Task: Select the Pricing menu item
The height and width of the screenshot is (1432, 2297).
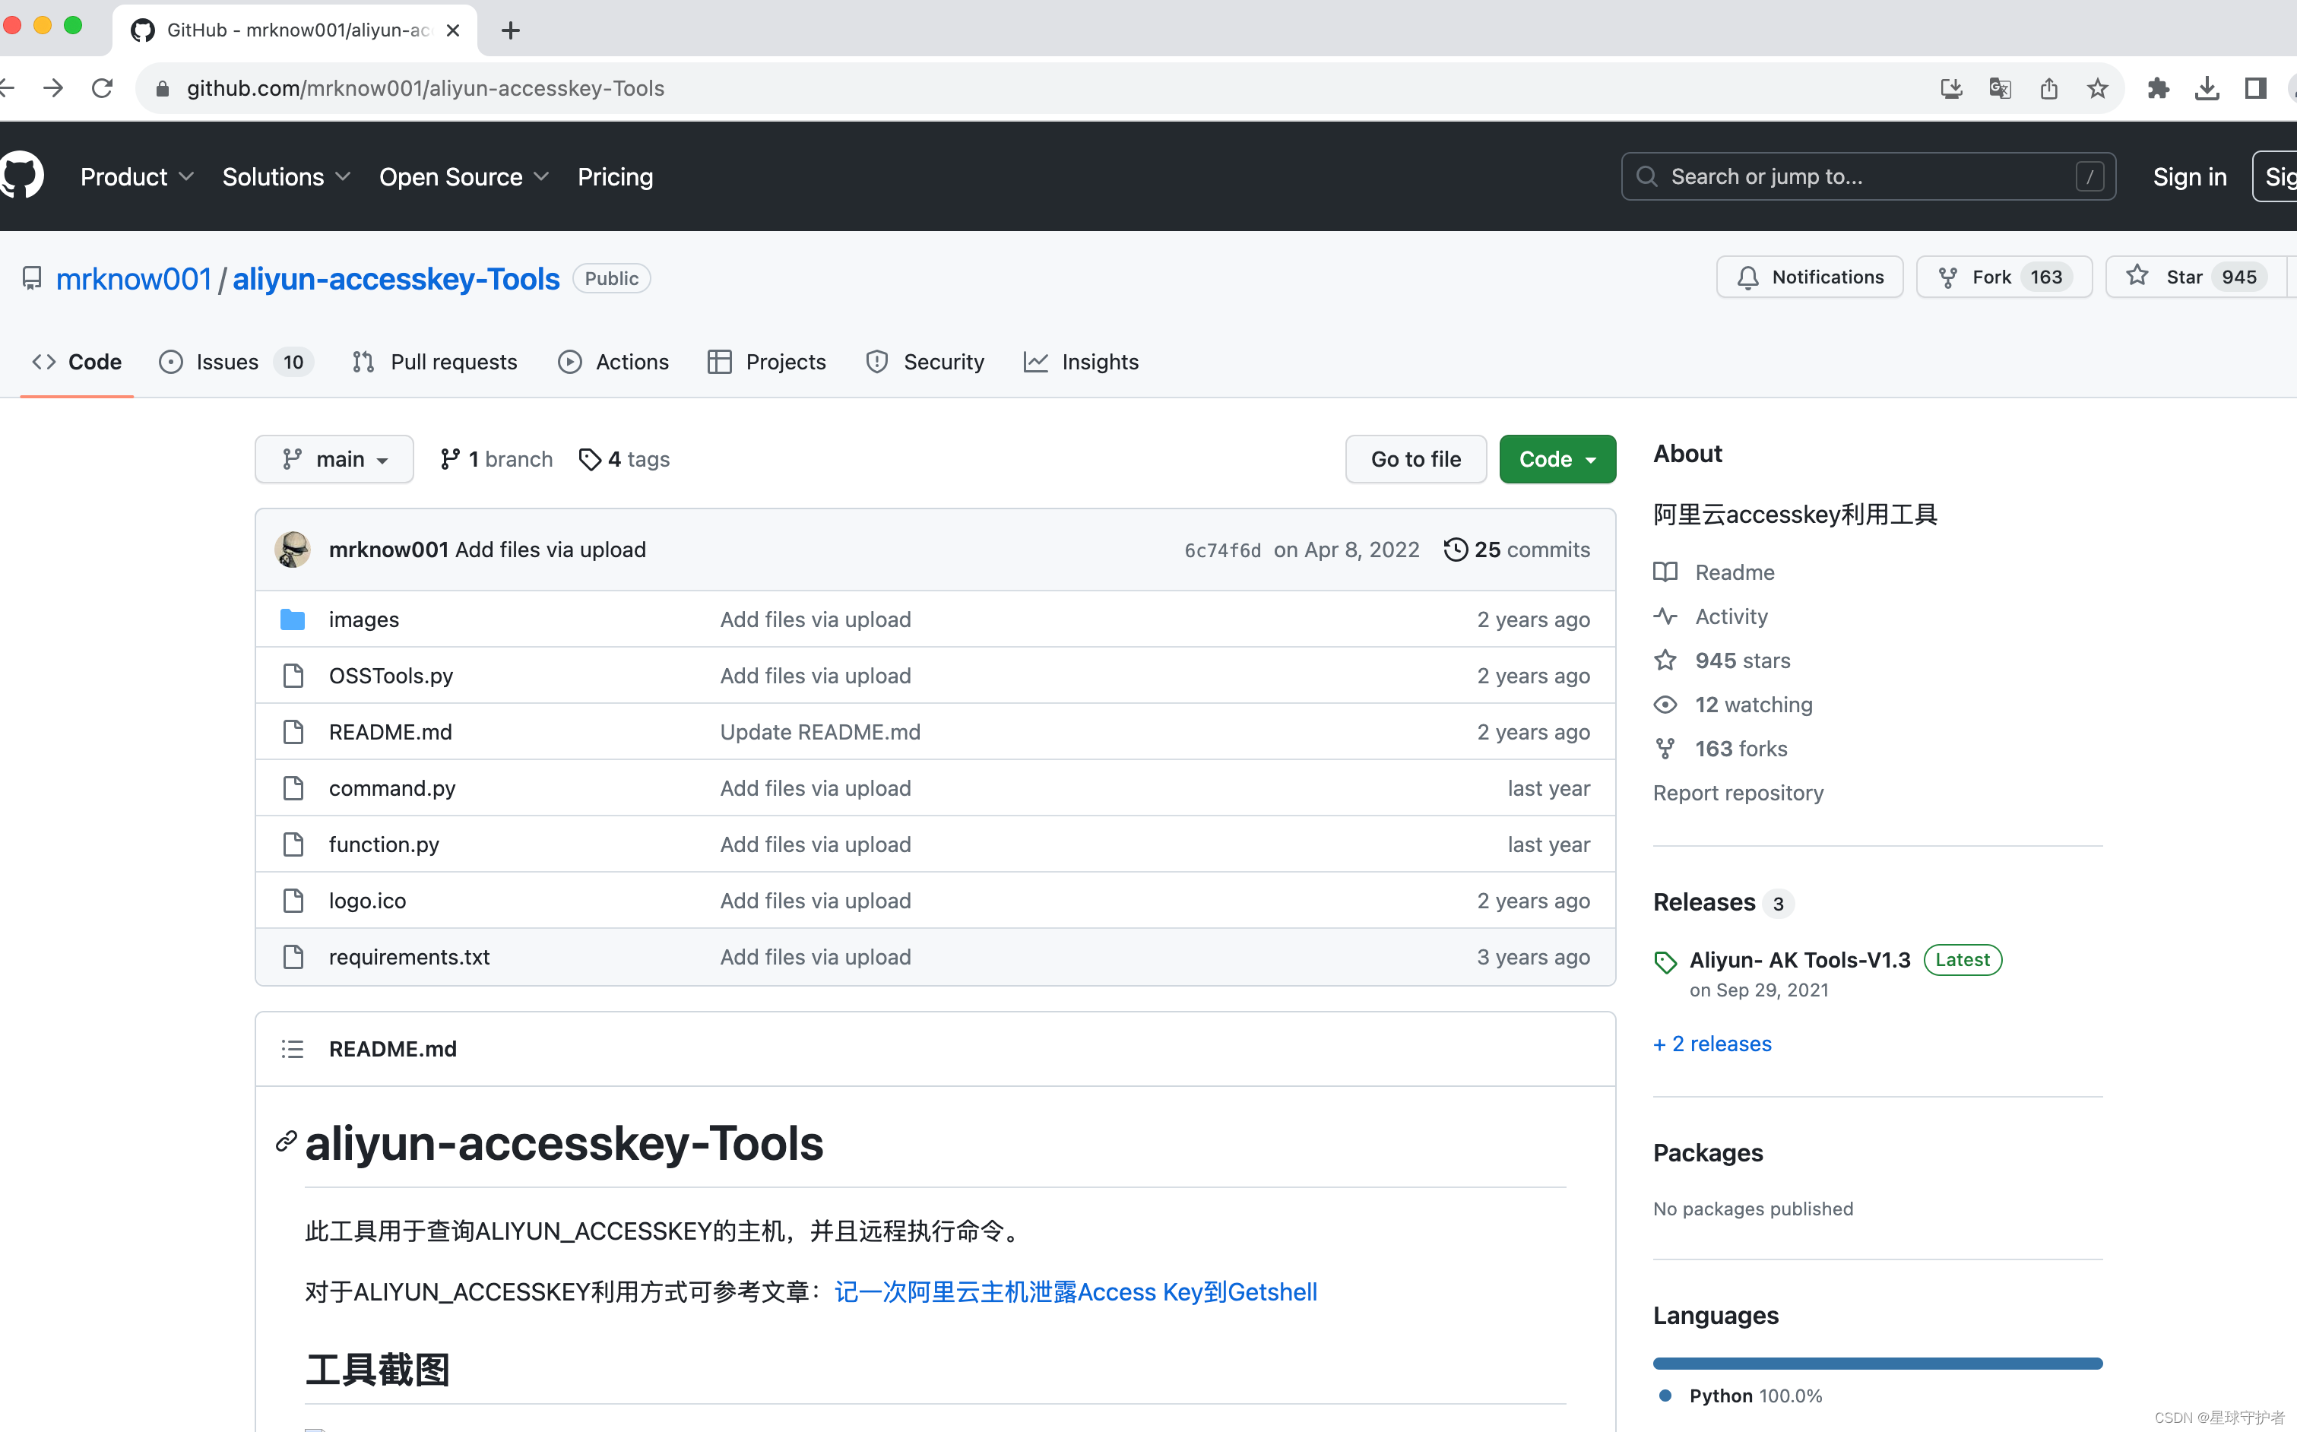Action: (x=616, y=176)
